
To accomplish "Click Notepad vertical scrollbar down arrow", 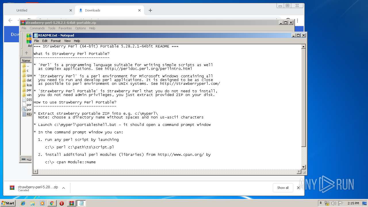I will [303, 167].
